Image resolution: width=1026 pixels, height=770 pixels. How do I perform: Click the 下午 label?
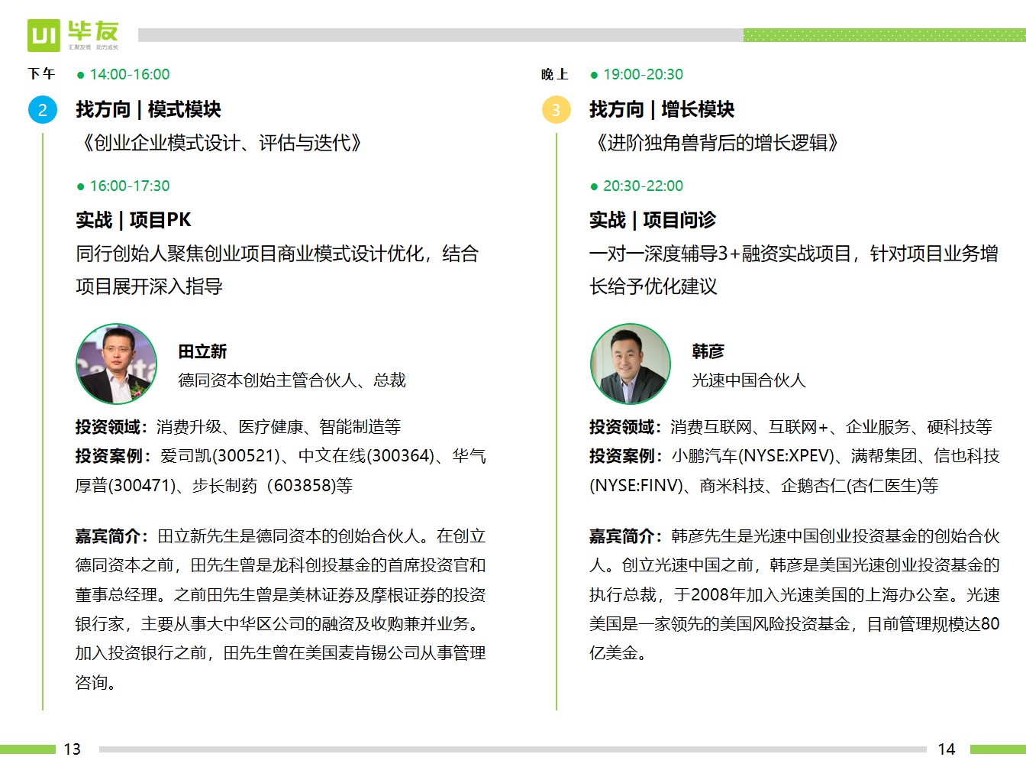pyautogui.click(x=41, y=74)
